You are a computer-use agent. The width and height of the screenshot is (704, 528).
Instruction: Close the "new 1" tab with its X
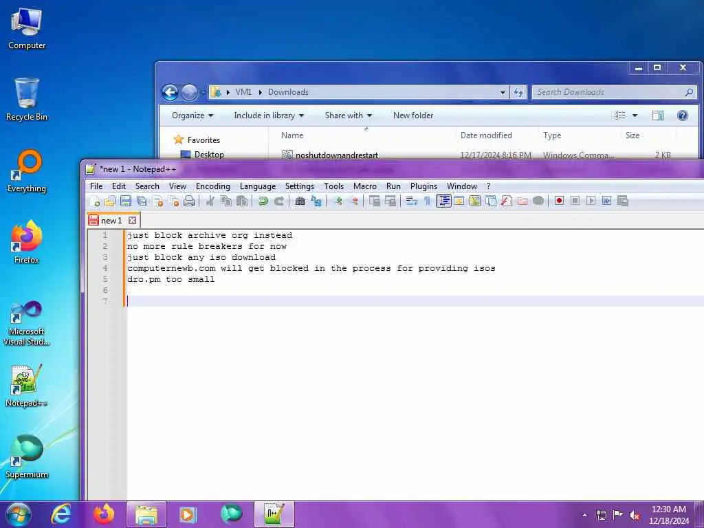coord(132,221)
